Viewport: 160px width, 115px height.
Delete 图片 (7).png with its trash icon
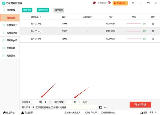(153, 31)
